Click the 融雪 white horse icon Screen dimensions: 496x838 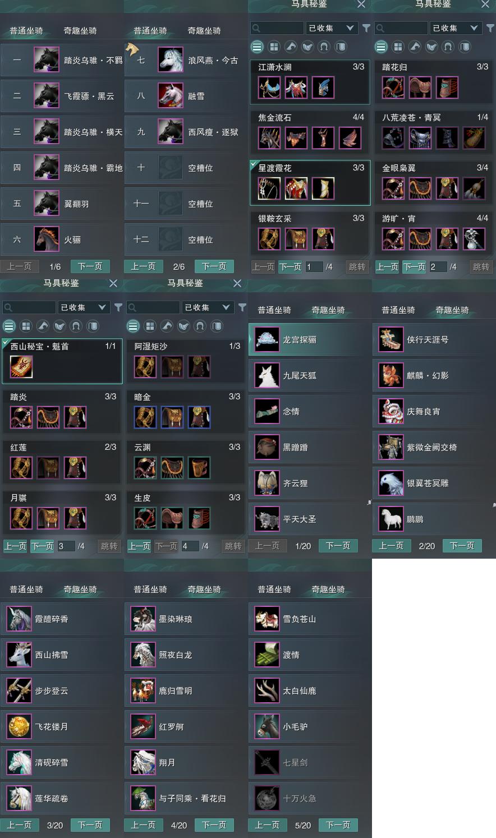(171, 96)
